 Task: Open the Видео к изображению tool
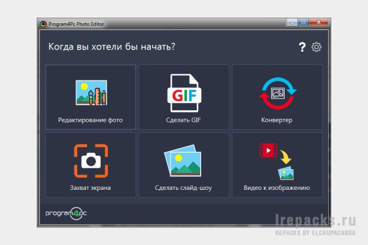[x=277, y=165]
